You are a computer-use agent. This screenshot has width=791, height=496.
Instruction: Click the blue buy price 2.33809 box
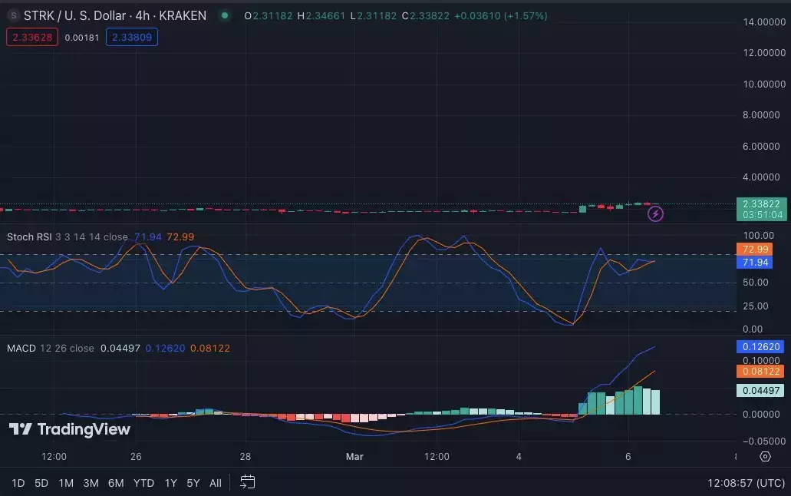132,38
